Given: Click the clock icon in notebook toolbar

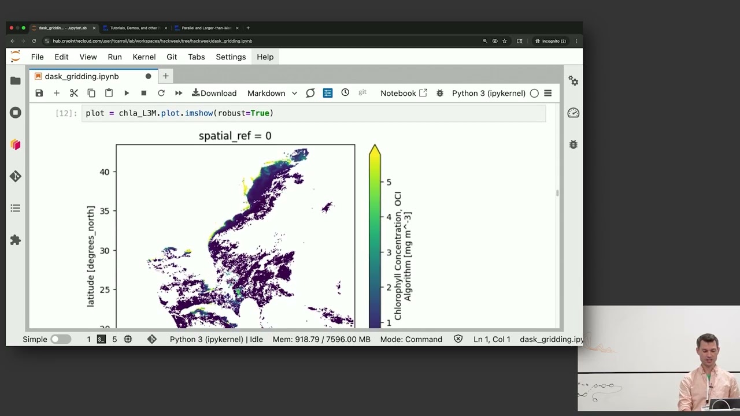Looking at the screenshot, I should [345, 92].
